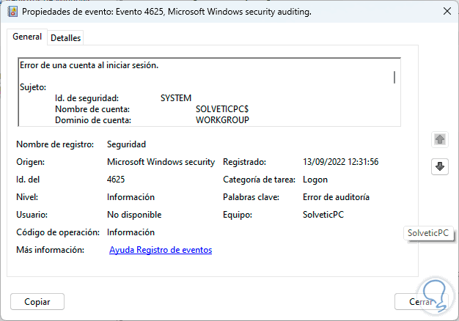Go to previous event with up arrow
Image resolution: width=459 pixels, height=321 pixels.
pos(440,139)
